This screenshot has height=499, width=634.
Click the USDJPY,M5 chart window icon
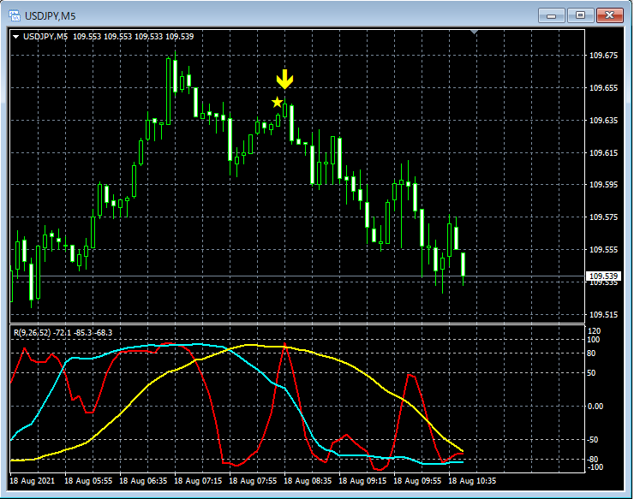15,16
